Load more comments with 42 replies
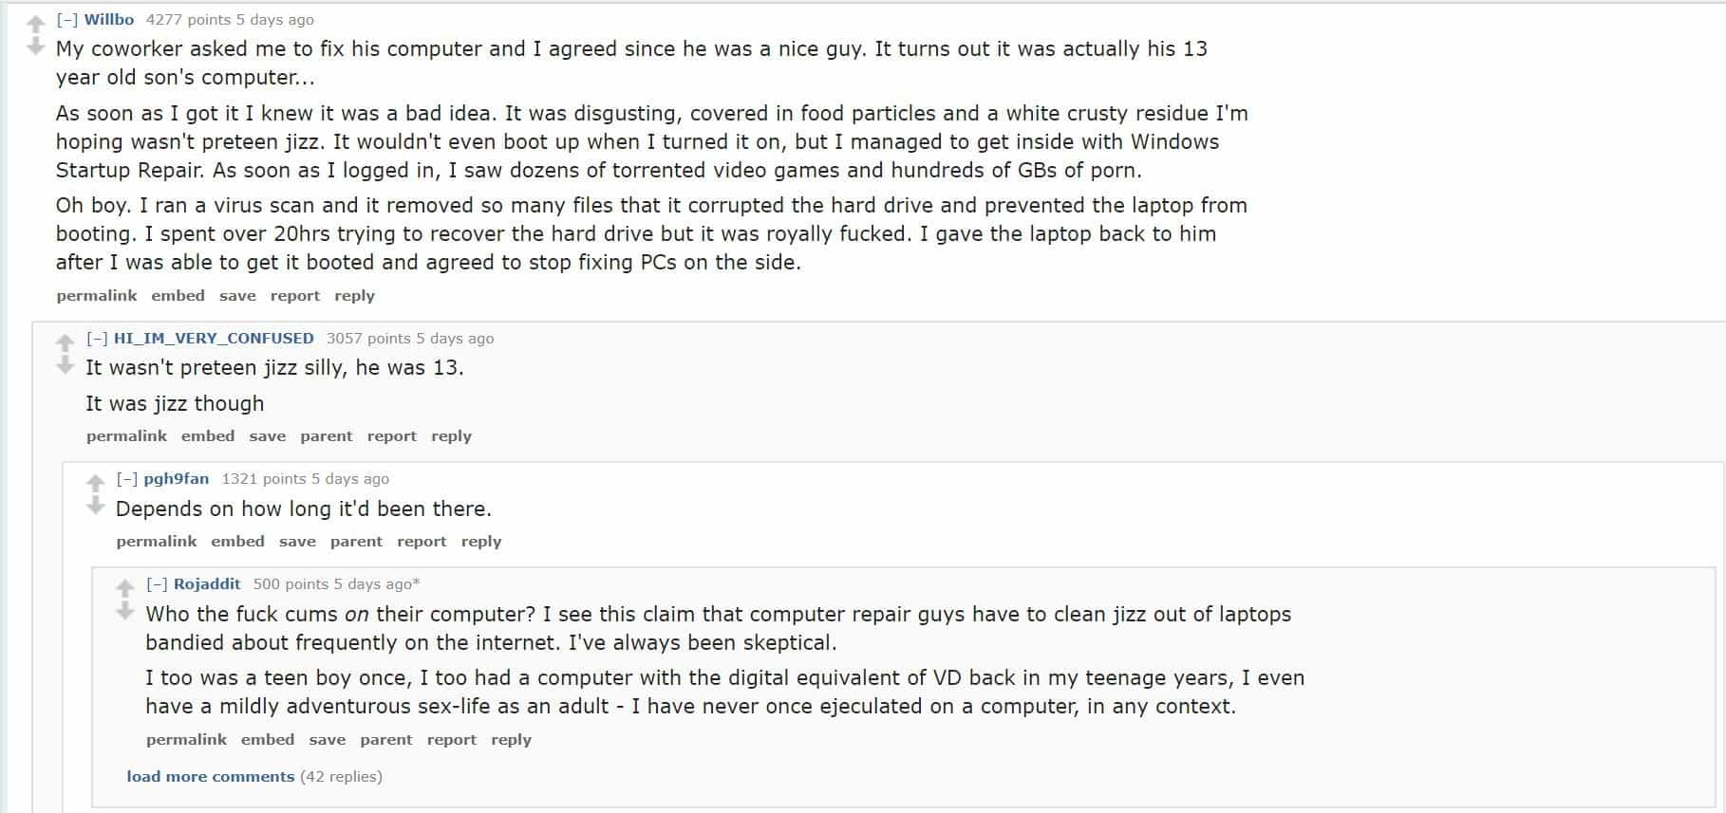 209,776
